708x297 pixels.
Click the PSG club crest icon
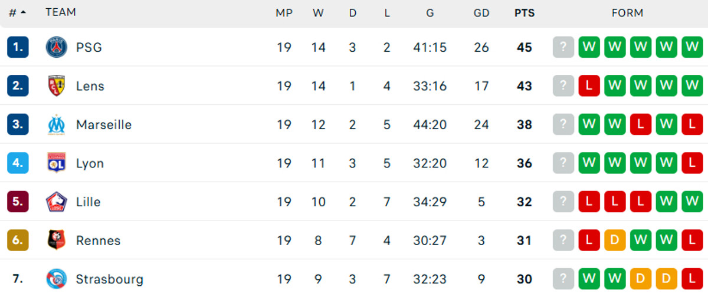pos(57,47)
